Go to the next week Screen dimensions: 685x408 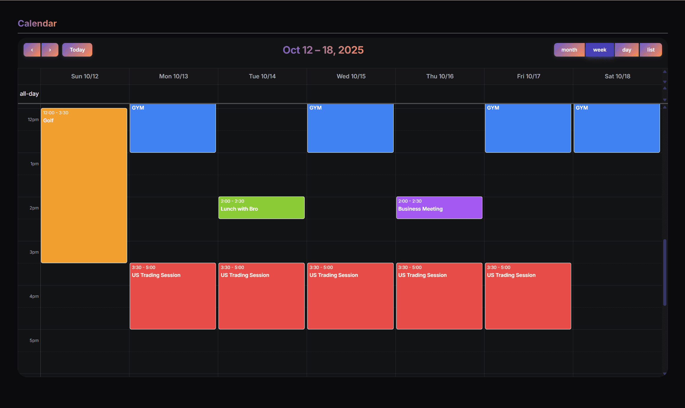(50, 50)
